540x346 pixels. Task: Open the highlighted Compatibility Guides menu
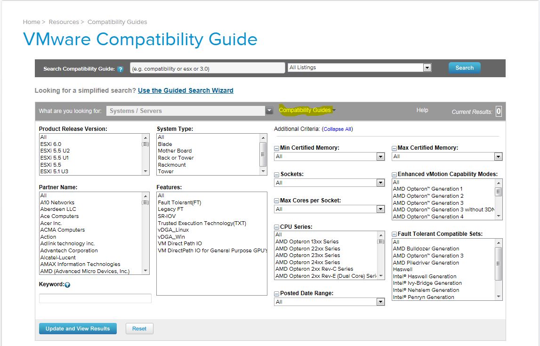point(306,110)
